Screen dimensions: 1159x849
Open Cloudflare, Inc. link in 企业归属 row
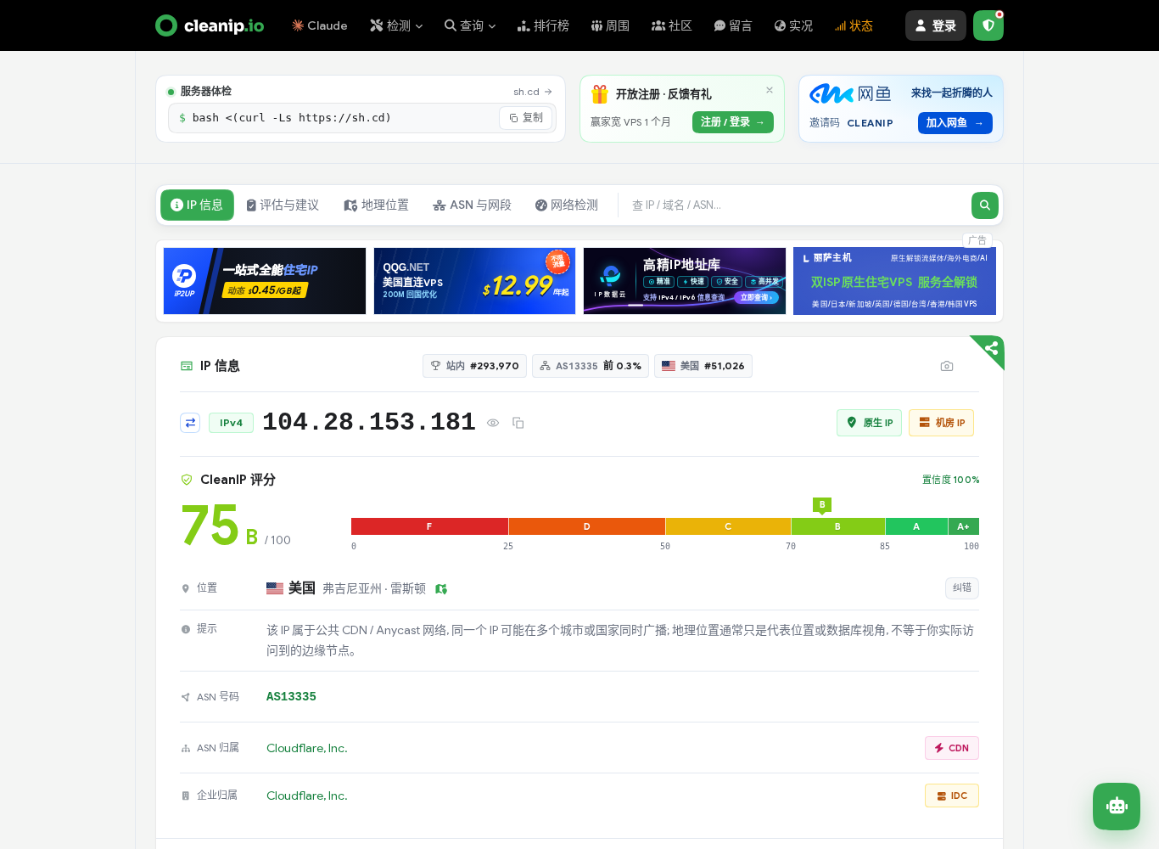[307, 796]
